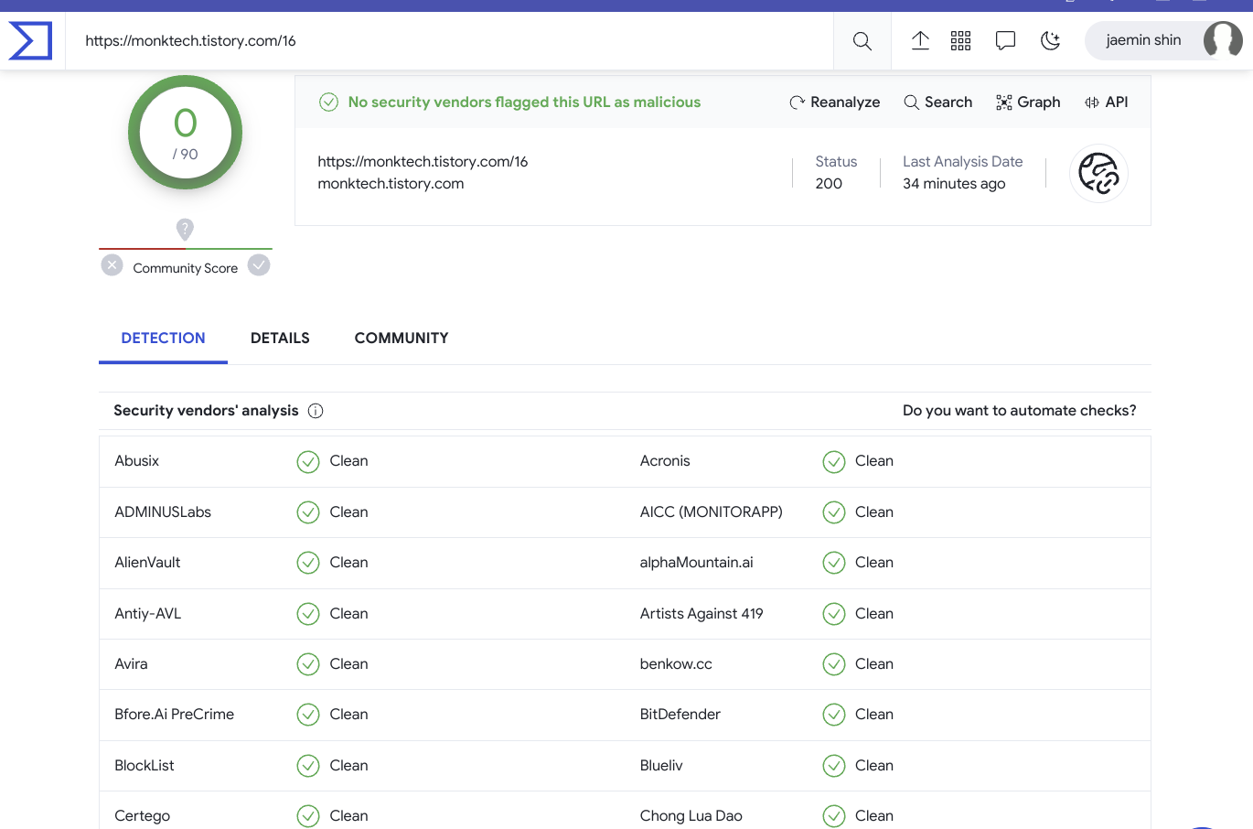
Task: Click the AlienVault clean check icon
Action: pos(308,563)
